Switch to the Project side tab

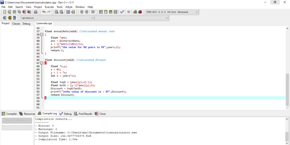coord(5,23)
